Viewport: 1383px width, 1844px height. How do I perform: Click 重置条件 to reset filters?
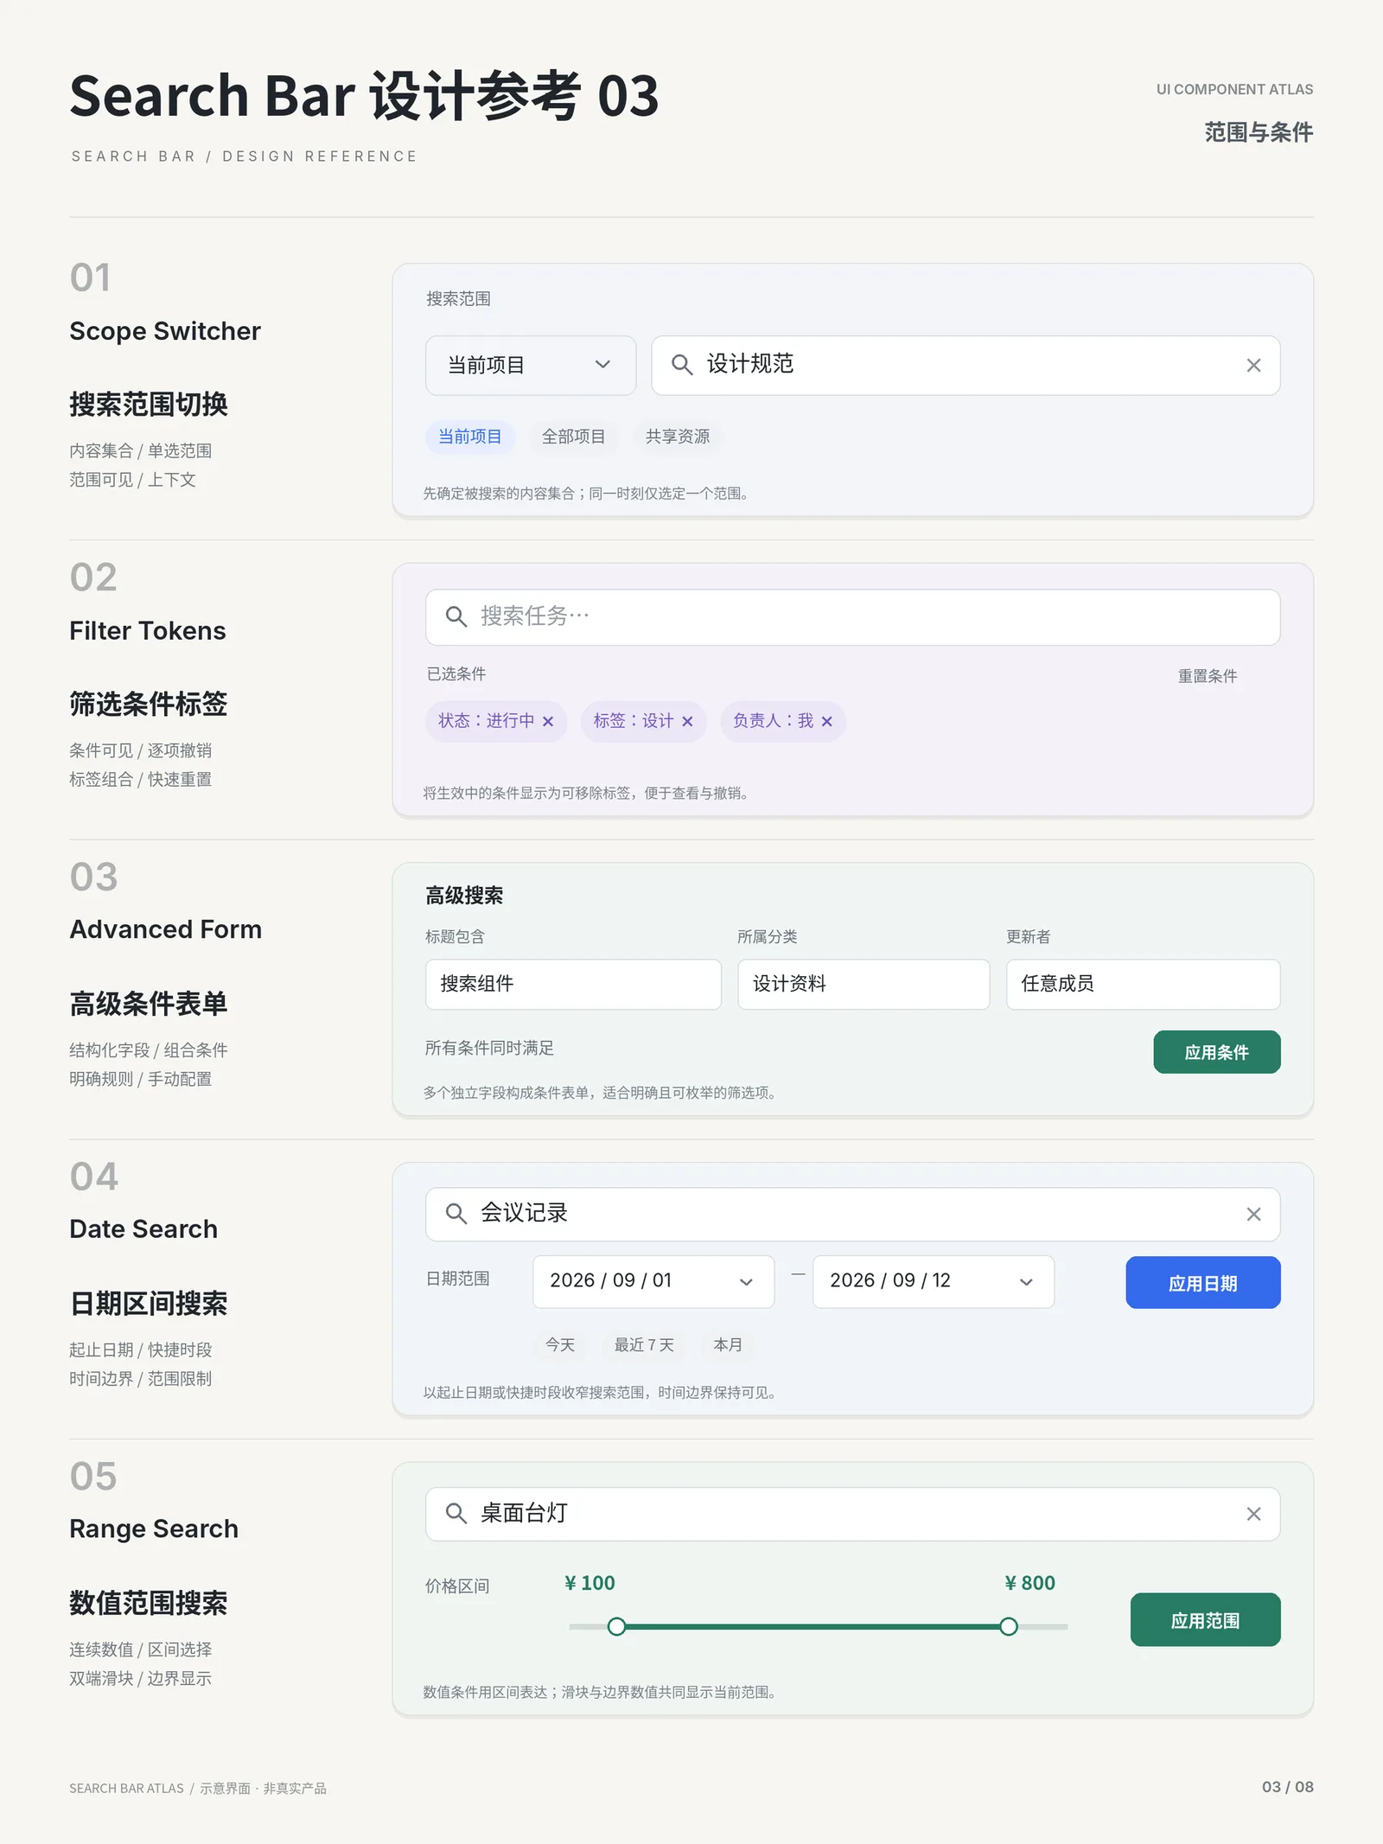(x=1207, y=676)
